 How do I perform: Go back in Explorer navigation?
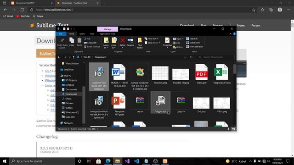(59, 57)
